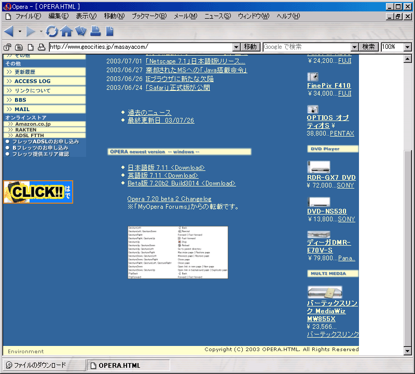Open the ADSL FTTH sidebar link
The image size is (415, 374).
pyautogui.click(x=45, y=136)
